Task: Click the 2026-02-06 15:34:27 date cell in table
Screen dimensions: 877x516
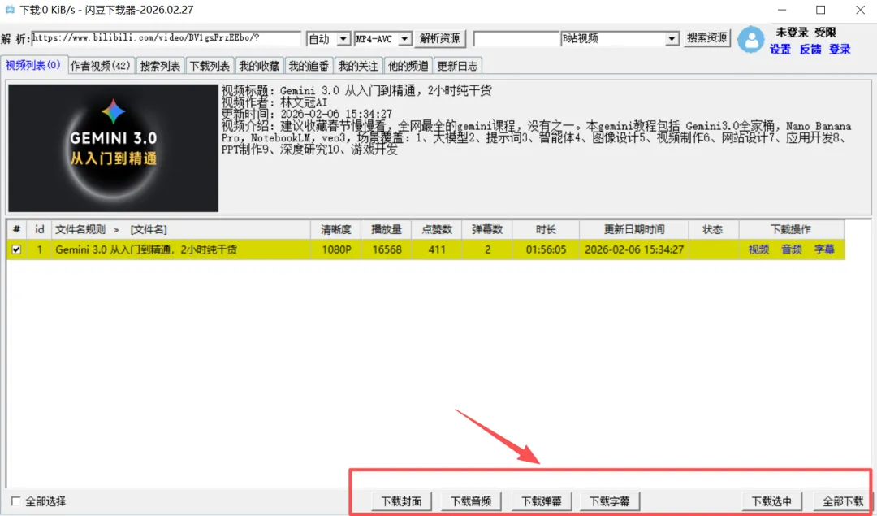Action: point(634,249)
